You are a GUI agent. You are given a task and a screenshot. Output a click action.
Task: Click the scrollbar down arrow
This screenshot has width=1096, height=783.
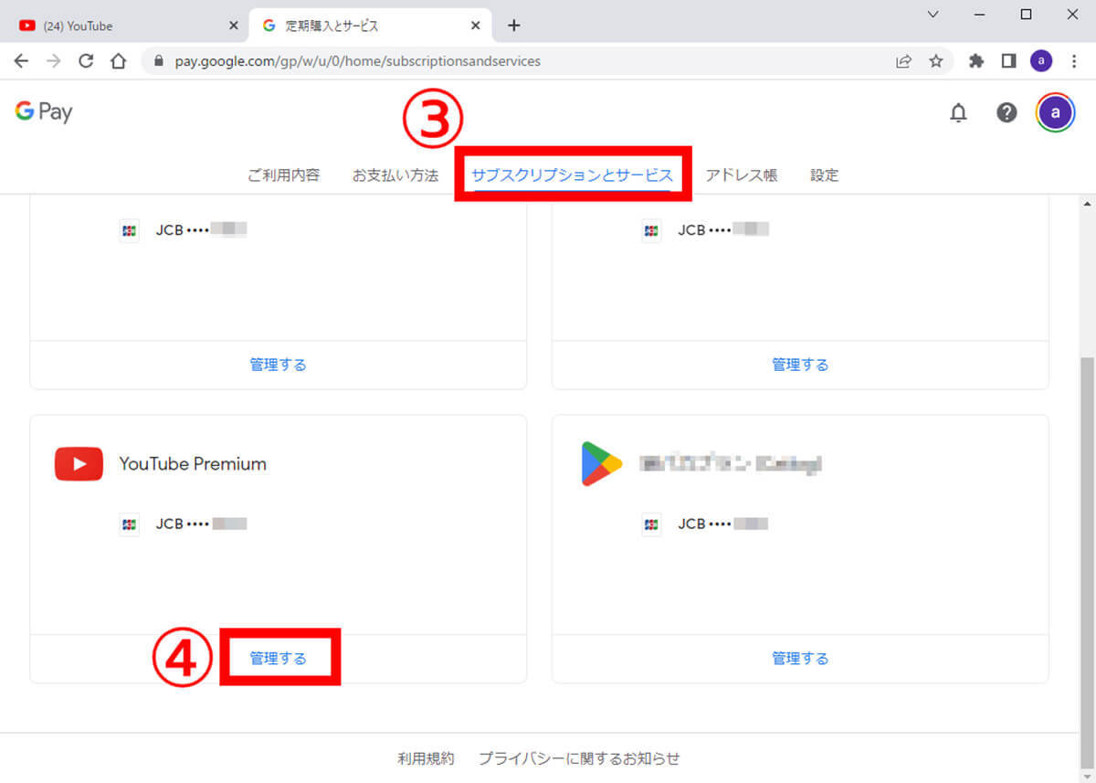point(1087,775)
